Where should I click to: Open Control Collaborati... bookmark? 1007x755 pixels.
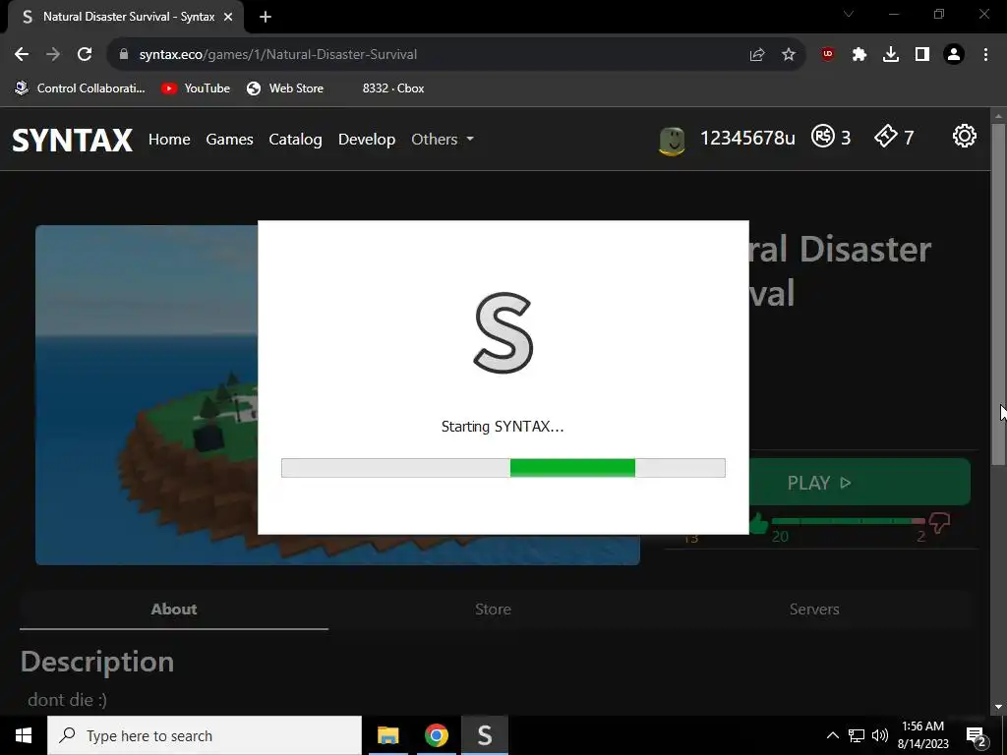click(x=81, y=88)
